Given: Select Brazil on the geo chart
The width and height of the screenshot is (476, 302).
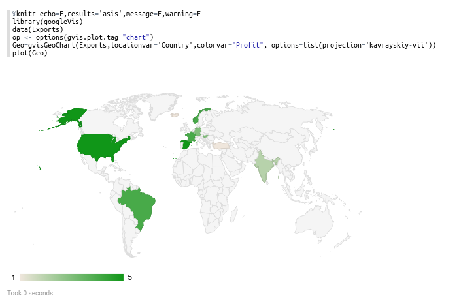Looking at the screenshot, I should tap(139, 204).
